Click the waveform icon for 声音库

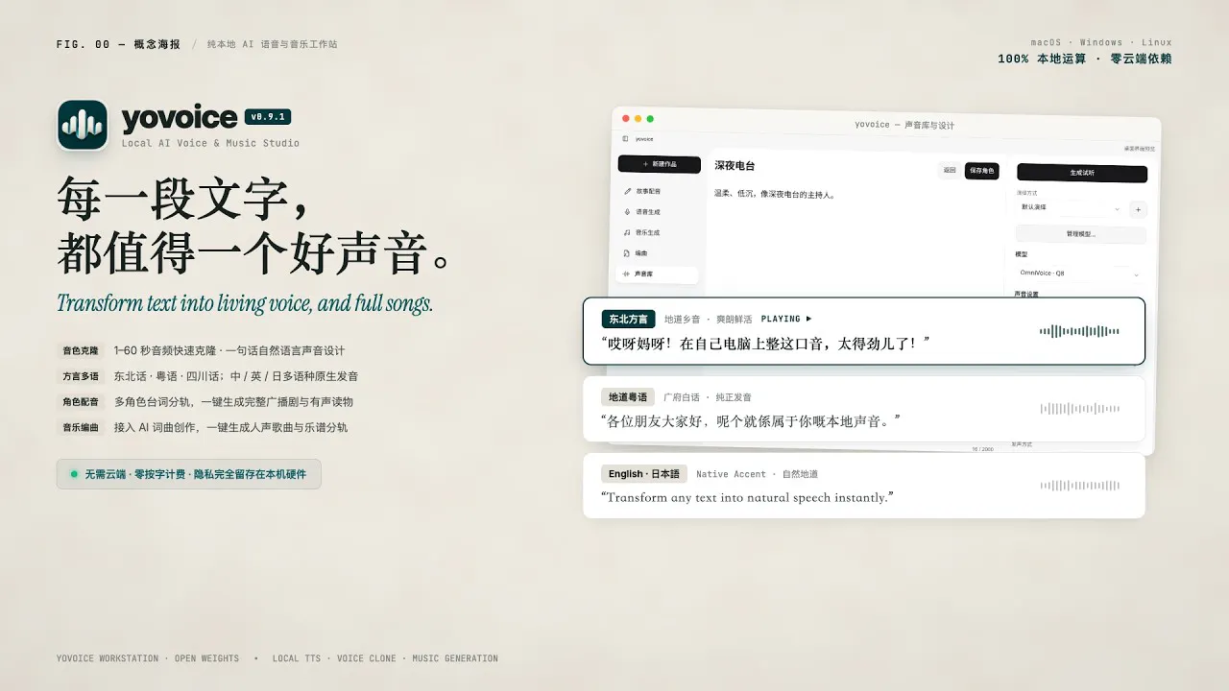(x=627, y=274)
